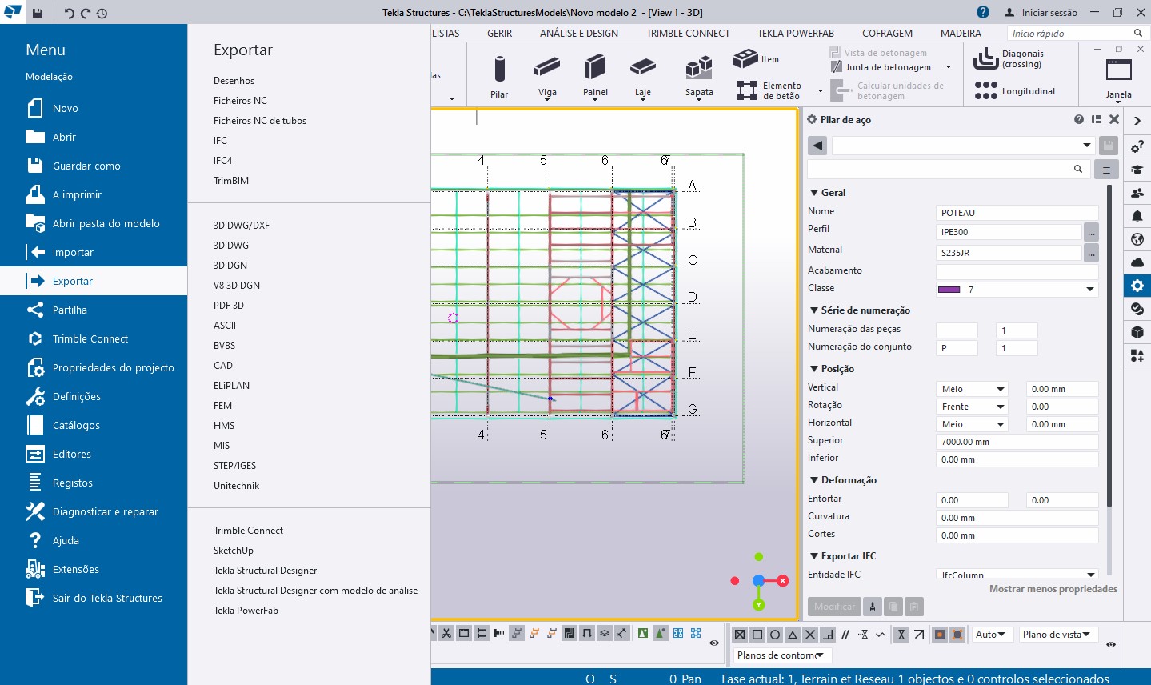Select the Longitudinal rebar tool
Viewport: 1151px width, 685px height.
point(1015,90)
